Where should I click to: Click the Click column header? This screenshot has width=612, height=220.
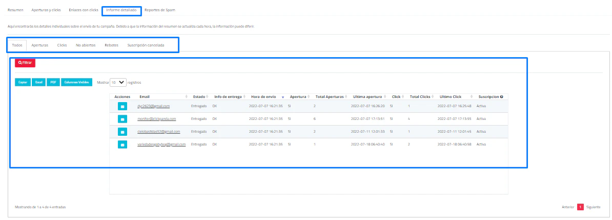point(396,96)
